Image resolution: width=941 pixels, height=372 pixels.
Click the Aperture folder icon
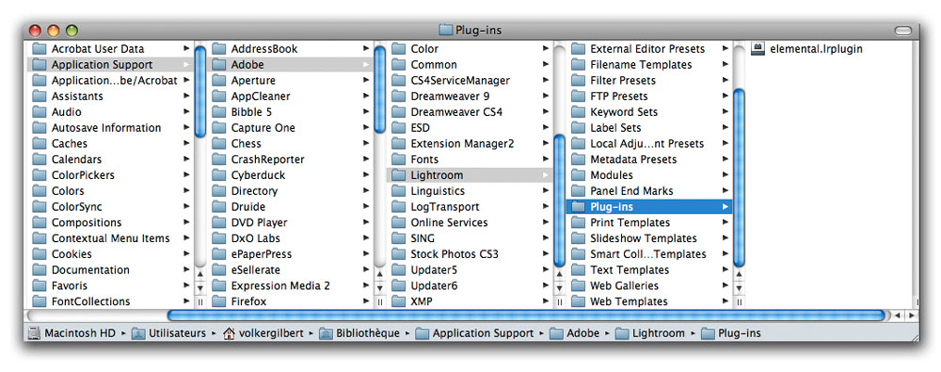[218, 80]
